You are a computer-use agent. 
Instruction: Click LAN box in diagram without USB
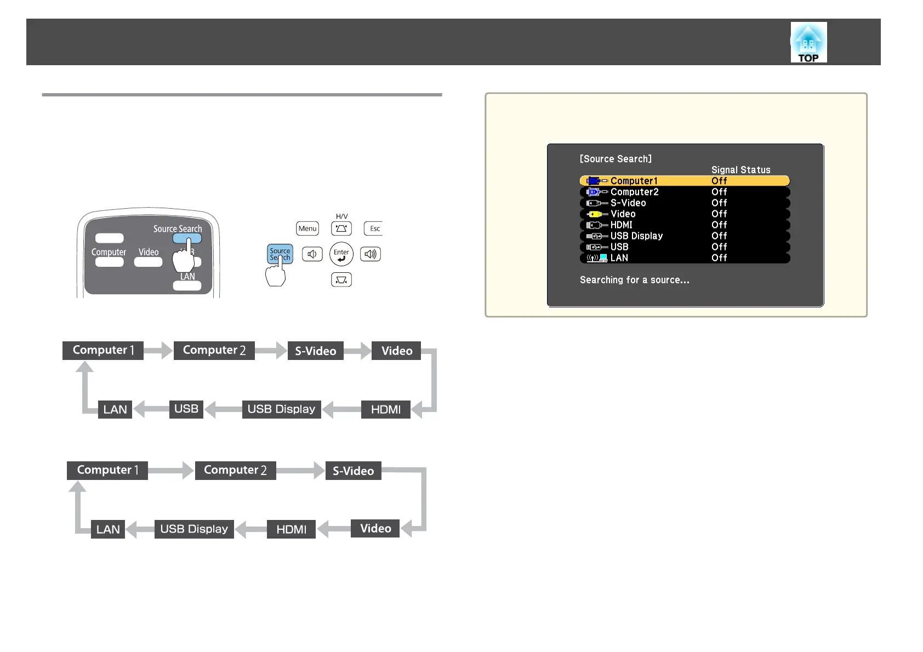(x=108, y=529)
